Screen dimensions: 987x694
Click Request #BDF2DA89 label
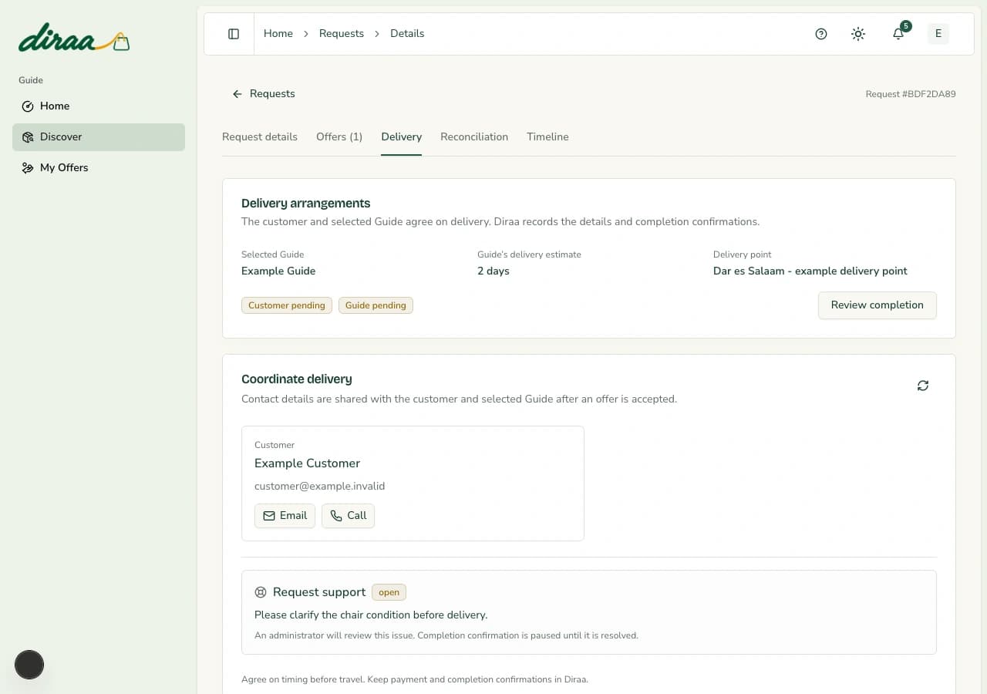pyautogui.click(x=911, y=94)
